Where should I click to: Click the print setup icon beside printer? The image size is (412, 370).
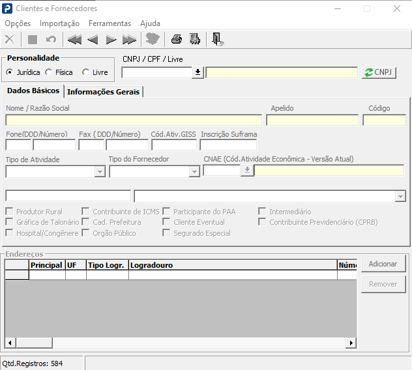(194, 40)
